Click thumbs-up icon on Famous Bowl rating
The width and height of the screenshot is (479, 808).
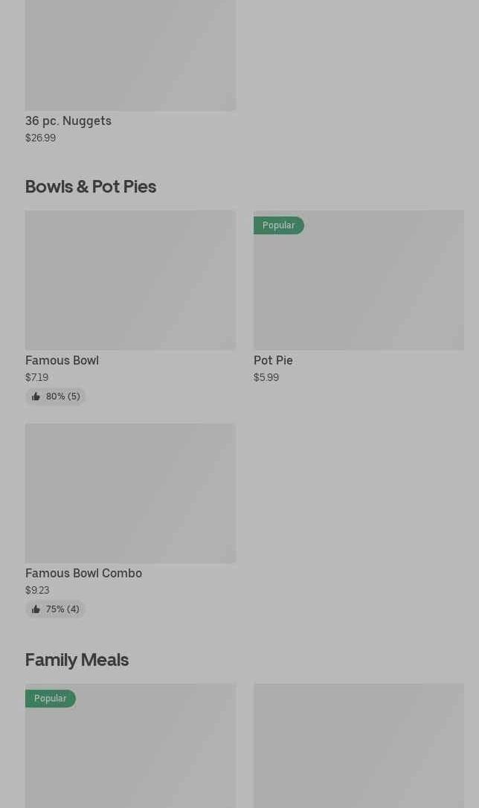click(36, 397)
